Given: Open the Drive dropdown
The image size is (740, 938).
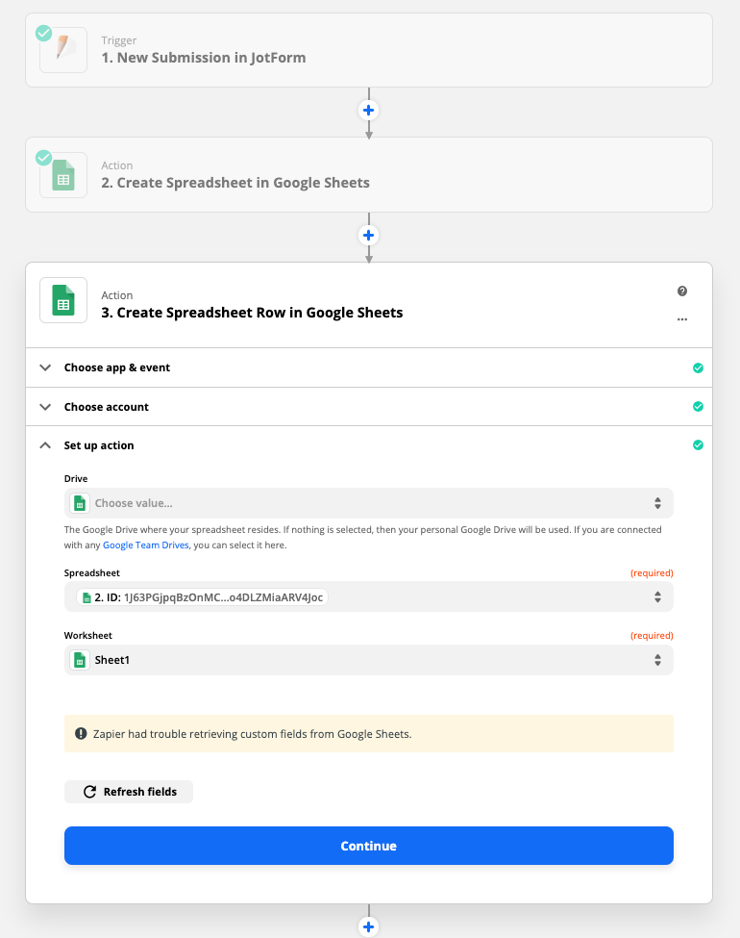Looking at the screenshot, I should [369, 504].
